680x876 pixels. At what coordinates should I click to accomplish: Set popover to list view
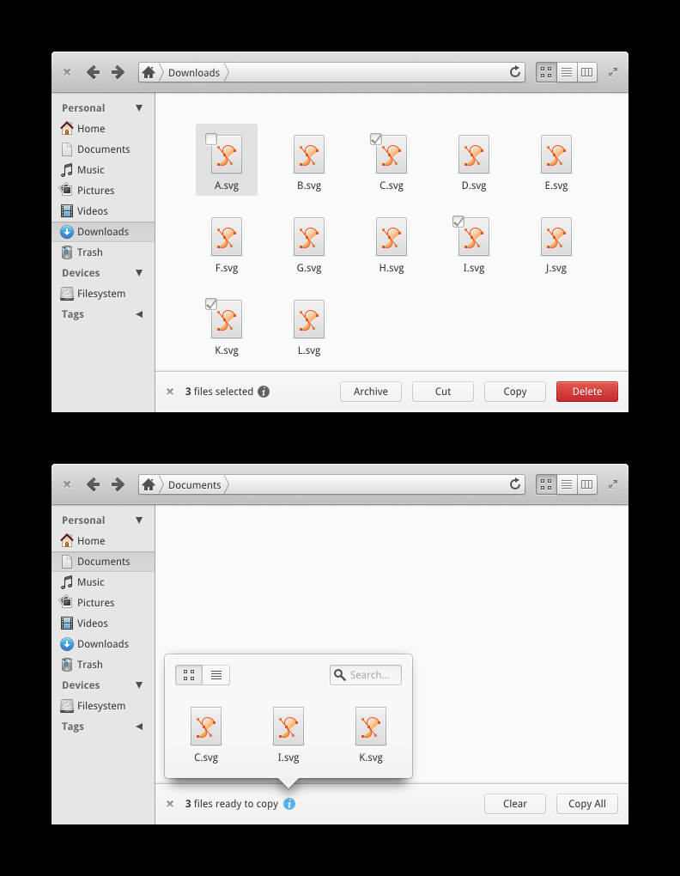216,675
